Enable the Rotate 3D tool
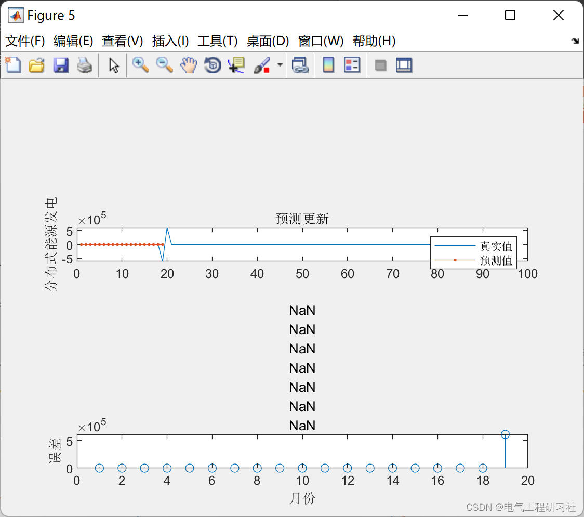This screenshot has width=584, height=517. 213,65
